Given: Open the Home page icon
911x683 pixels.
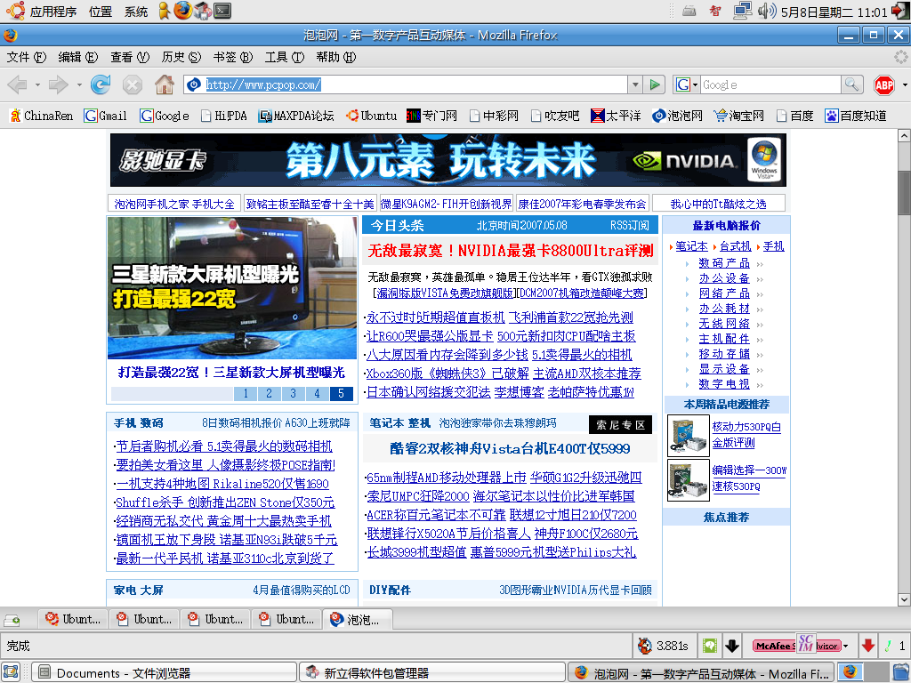Looking at the screenshot, I should (165, 84).
